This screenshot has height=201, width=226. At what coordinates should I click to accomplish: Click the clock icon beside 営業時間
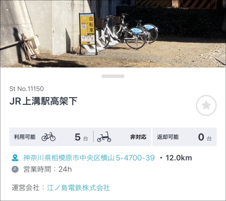(15, 169)
